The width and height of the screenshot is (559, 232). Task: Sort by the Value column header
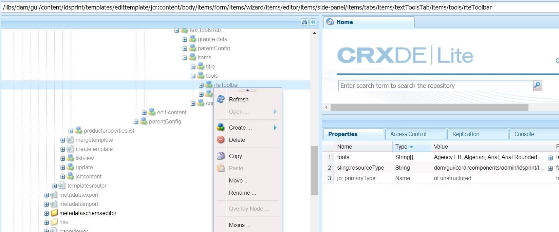click(x=492, y=147)
